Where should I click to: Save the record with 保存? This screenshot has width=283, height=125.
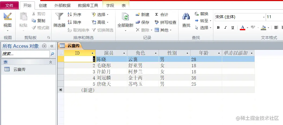point(143,22)
